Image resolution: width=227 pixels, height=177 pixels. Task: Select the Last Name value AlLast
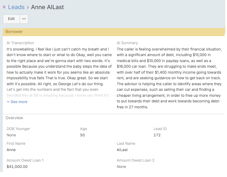pos(122,150)
